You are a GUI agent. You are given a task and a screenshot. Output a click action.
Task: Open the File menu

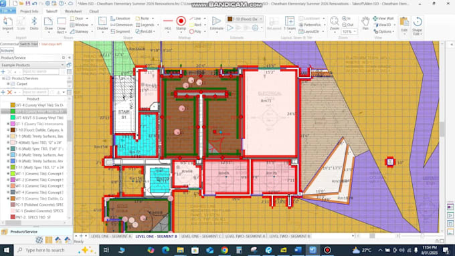pyautogui.click(x=7, y=11)
